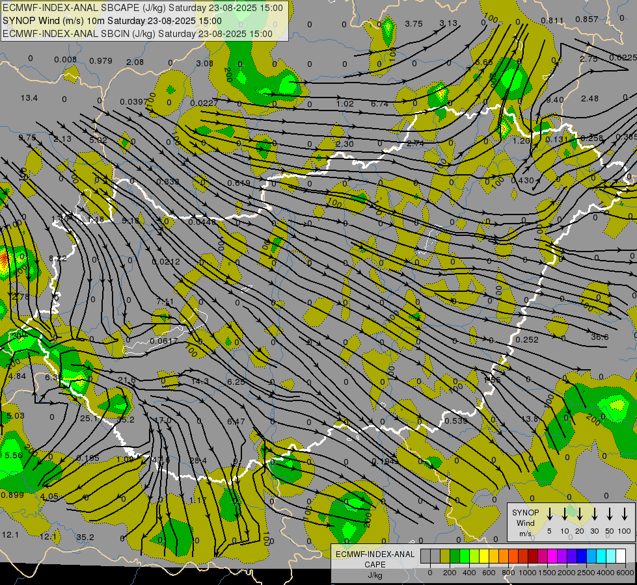
Task: Select the map value 0.539
Action: (456, 421)
